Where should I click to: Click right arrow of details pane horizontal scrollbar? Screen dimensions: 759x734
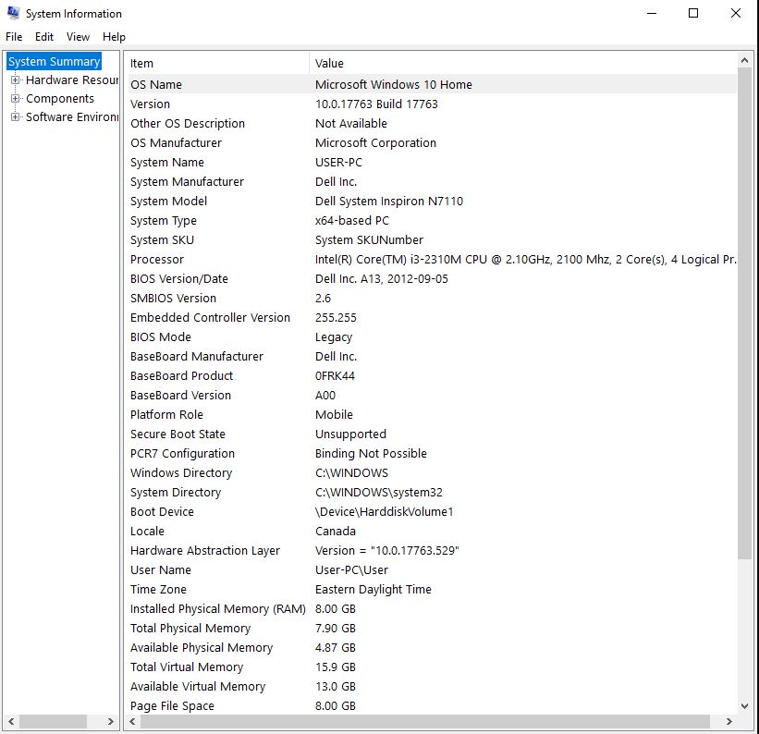pos(729,721)
